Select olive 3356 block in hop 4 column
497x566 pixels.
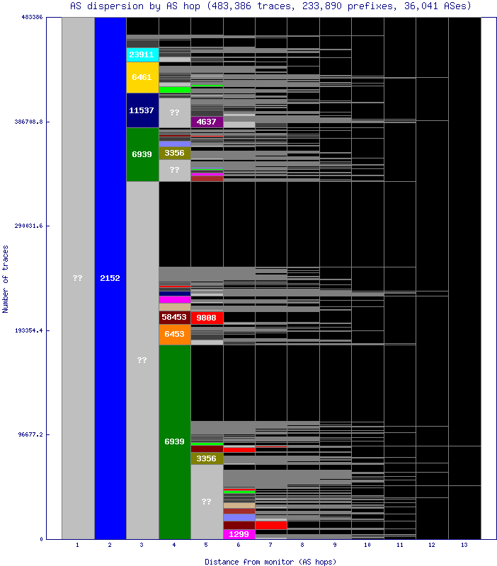[174, 153]
